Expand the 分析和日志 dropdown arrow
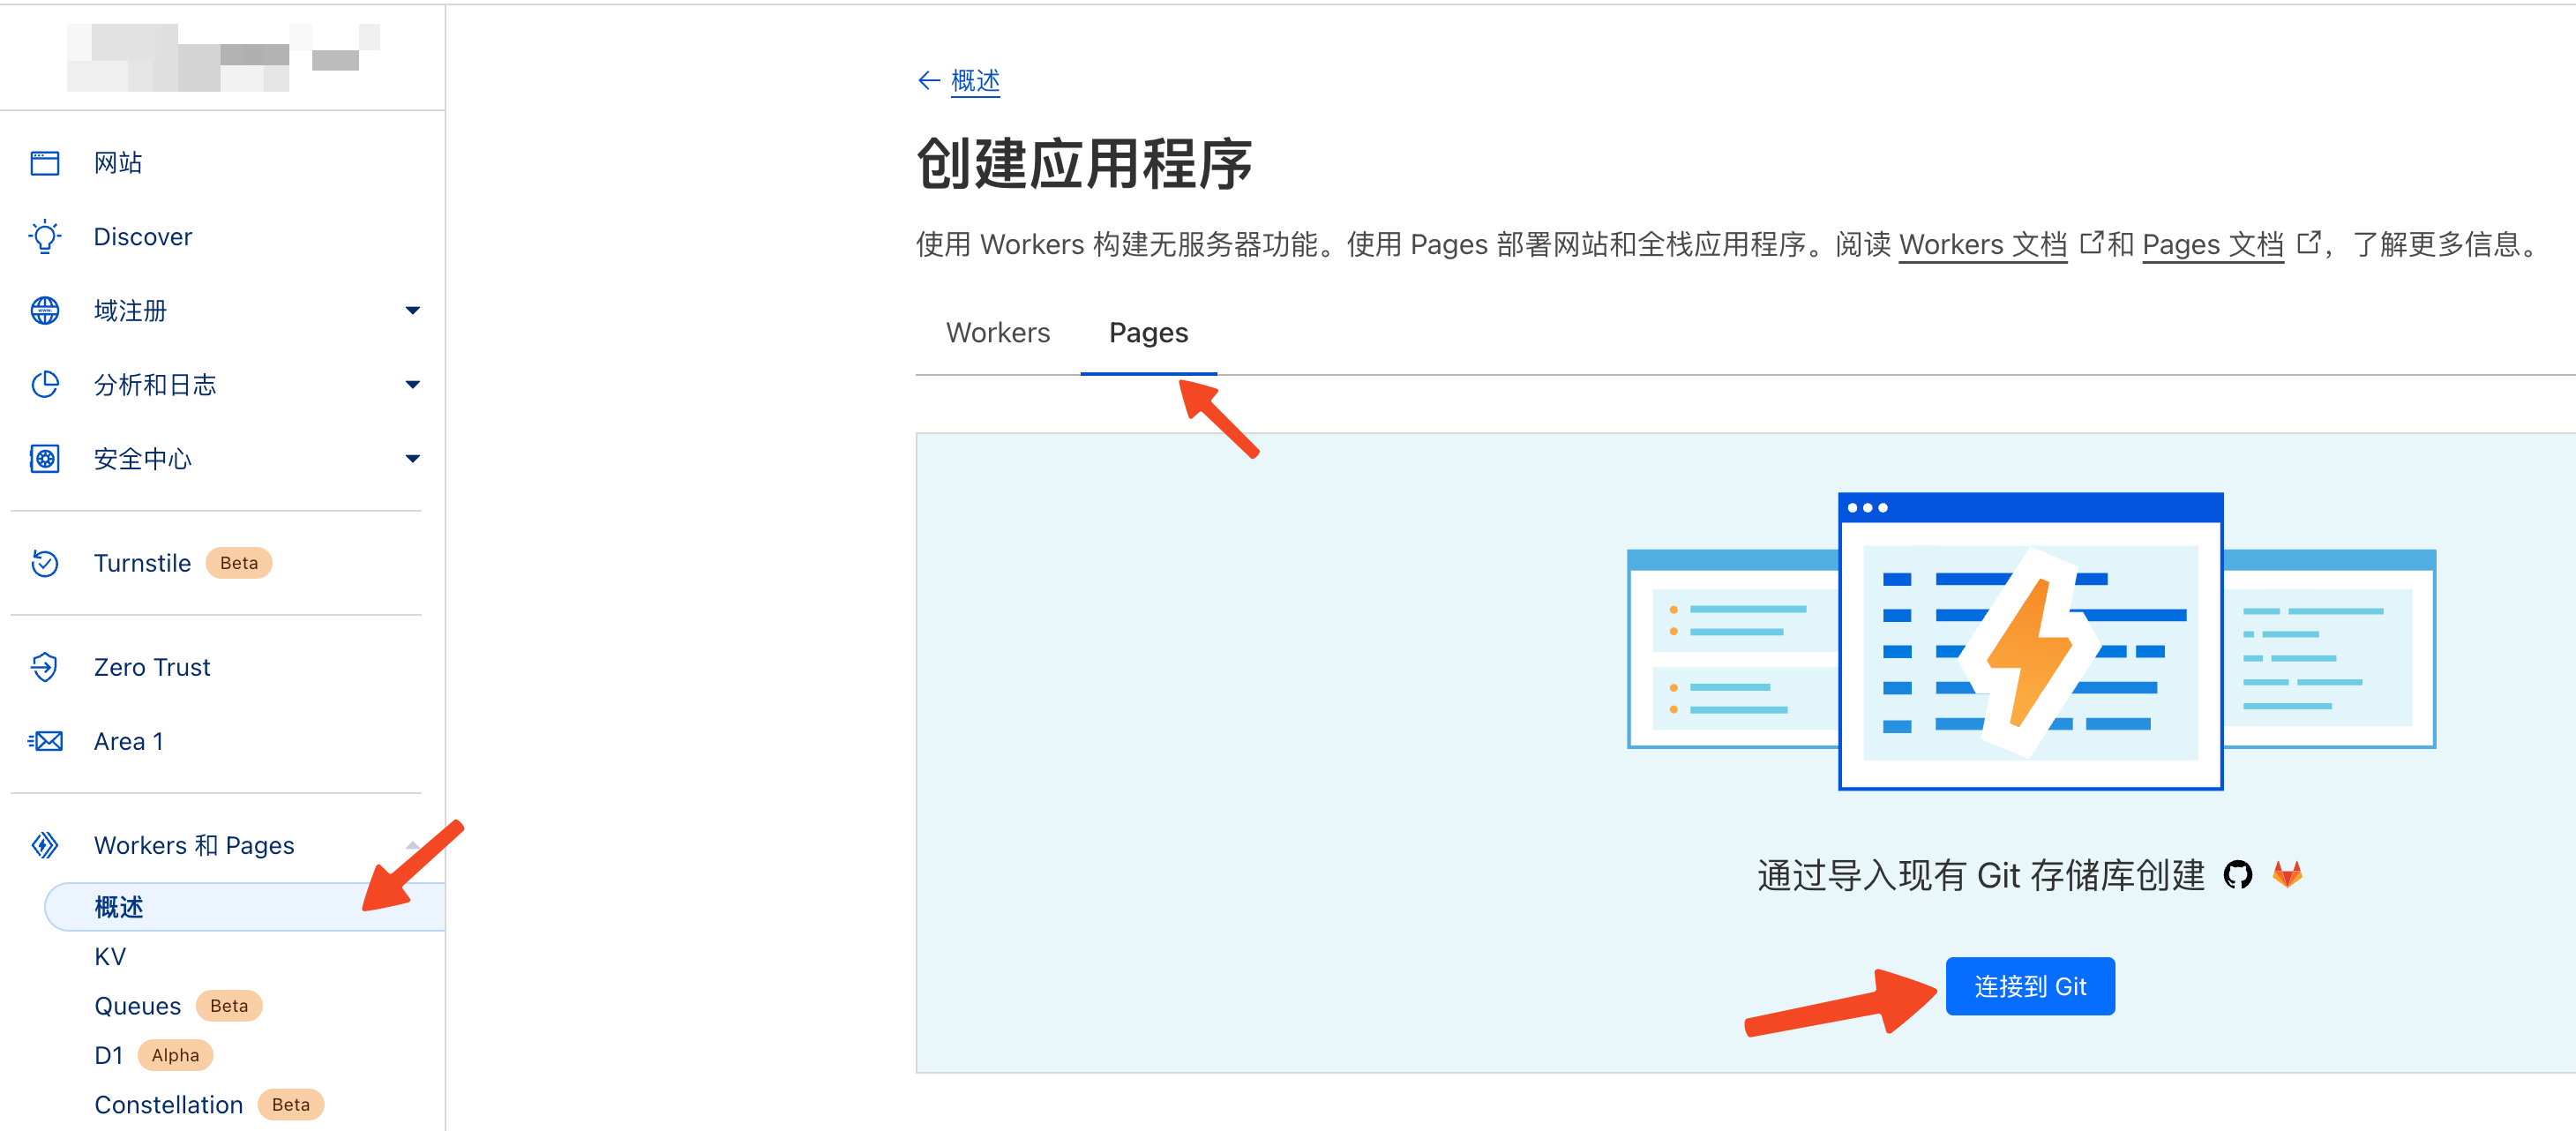The width and height of the screenshot is (2576, 1131). pos(412,385)
